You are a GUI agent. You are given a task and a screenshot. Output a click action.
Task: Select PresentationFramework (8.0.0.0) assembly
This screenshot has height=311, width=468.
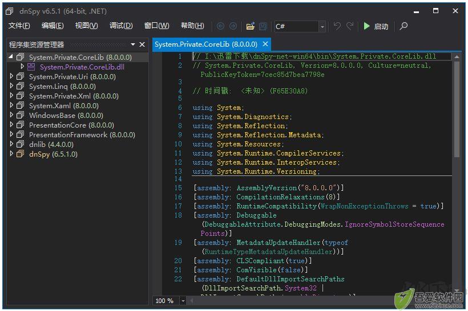pyautogui.click(x=82, y=134)
